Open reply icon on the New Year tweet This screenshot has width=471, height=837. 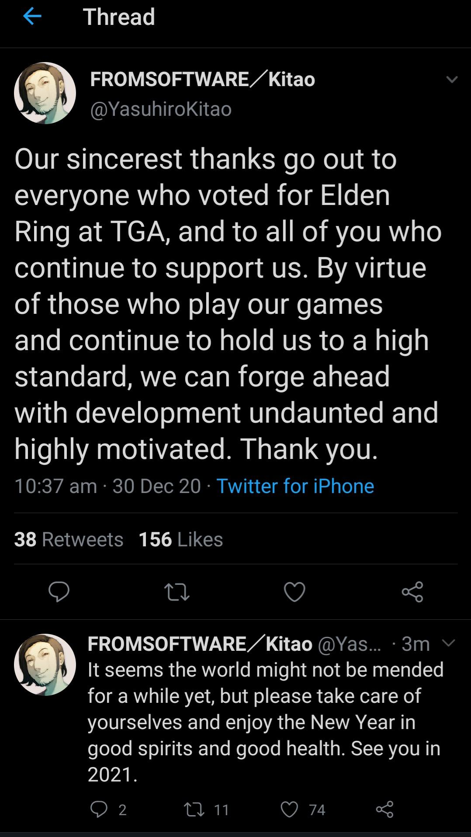pos(99,809)
